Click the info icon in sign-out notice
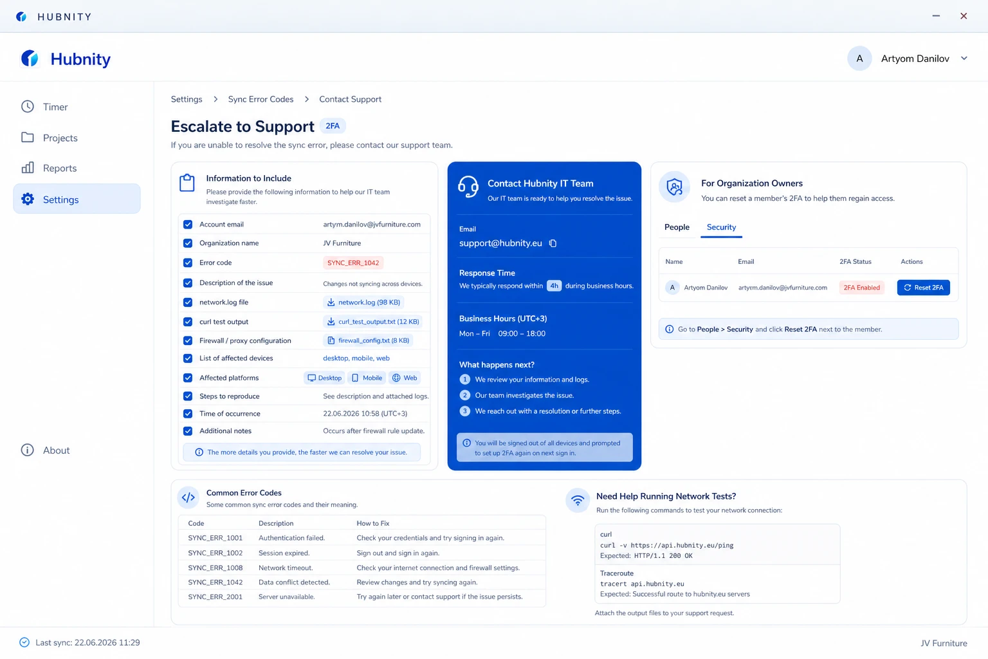Screen dimensions: 988x659 point(467,443)
